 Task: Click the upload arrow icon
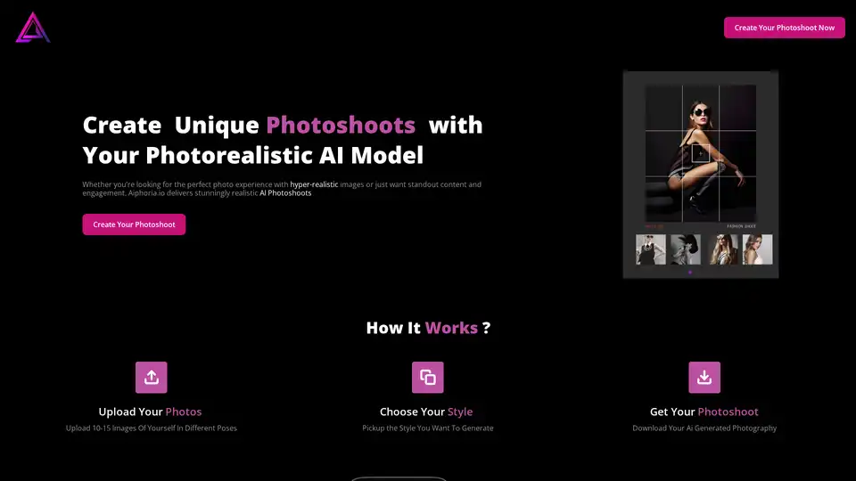point(152,377)
